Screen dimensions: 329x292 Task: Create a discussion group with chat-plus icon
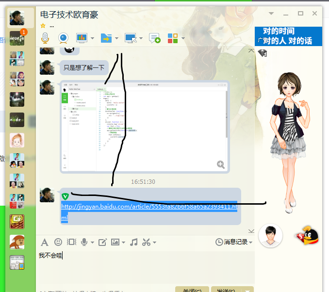155,38
